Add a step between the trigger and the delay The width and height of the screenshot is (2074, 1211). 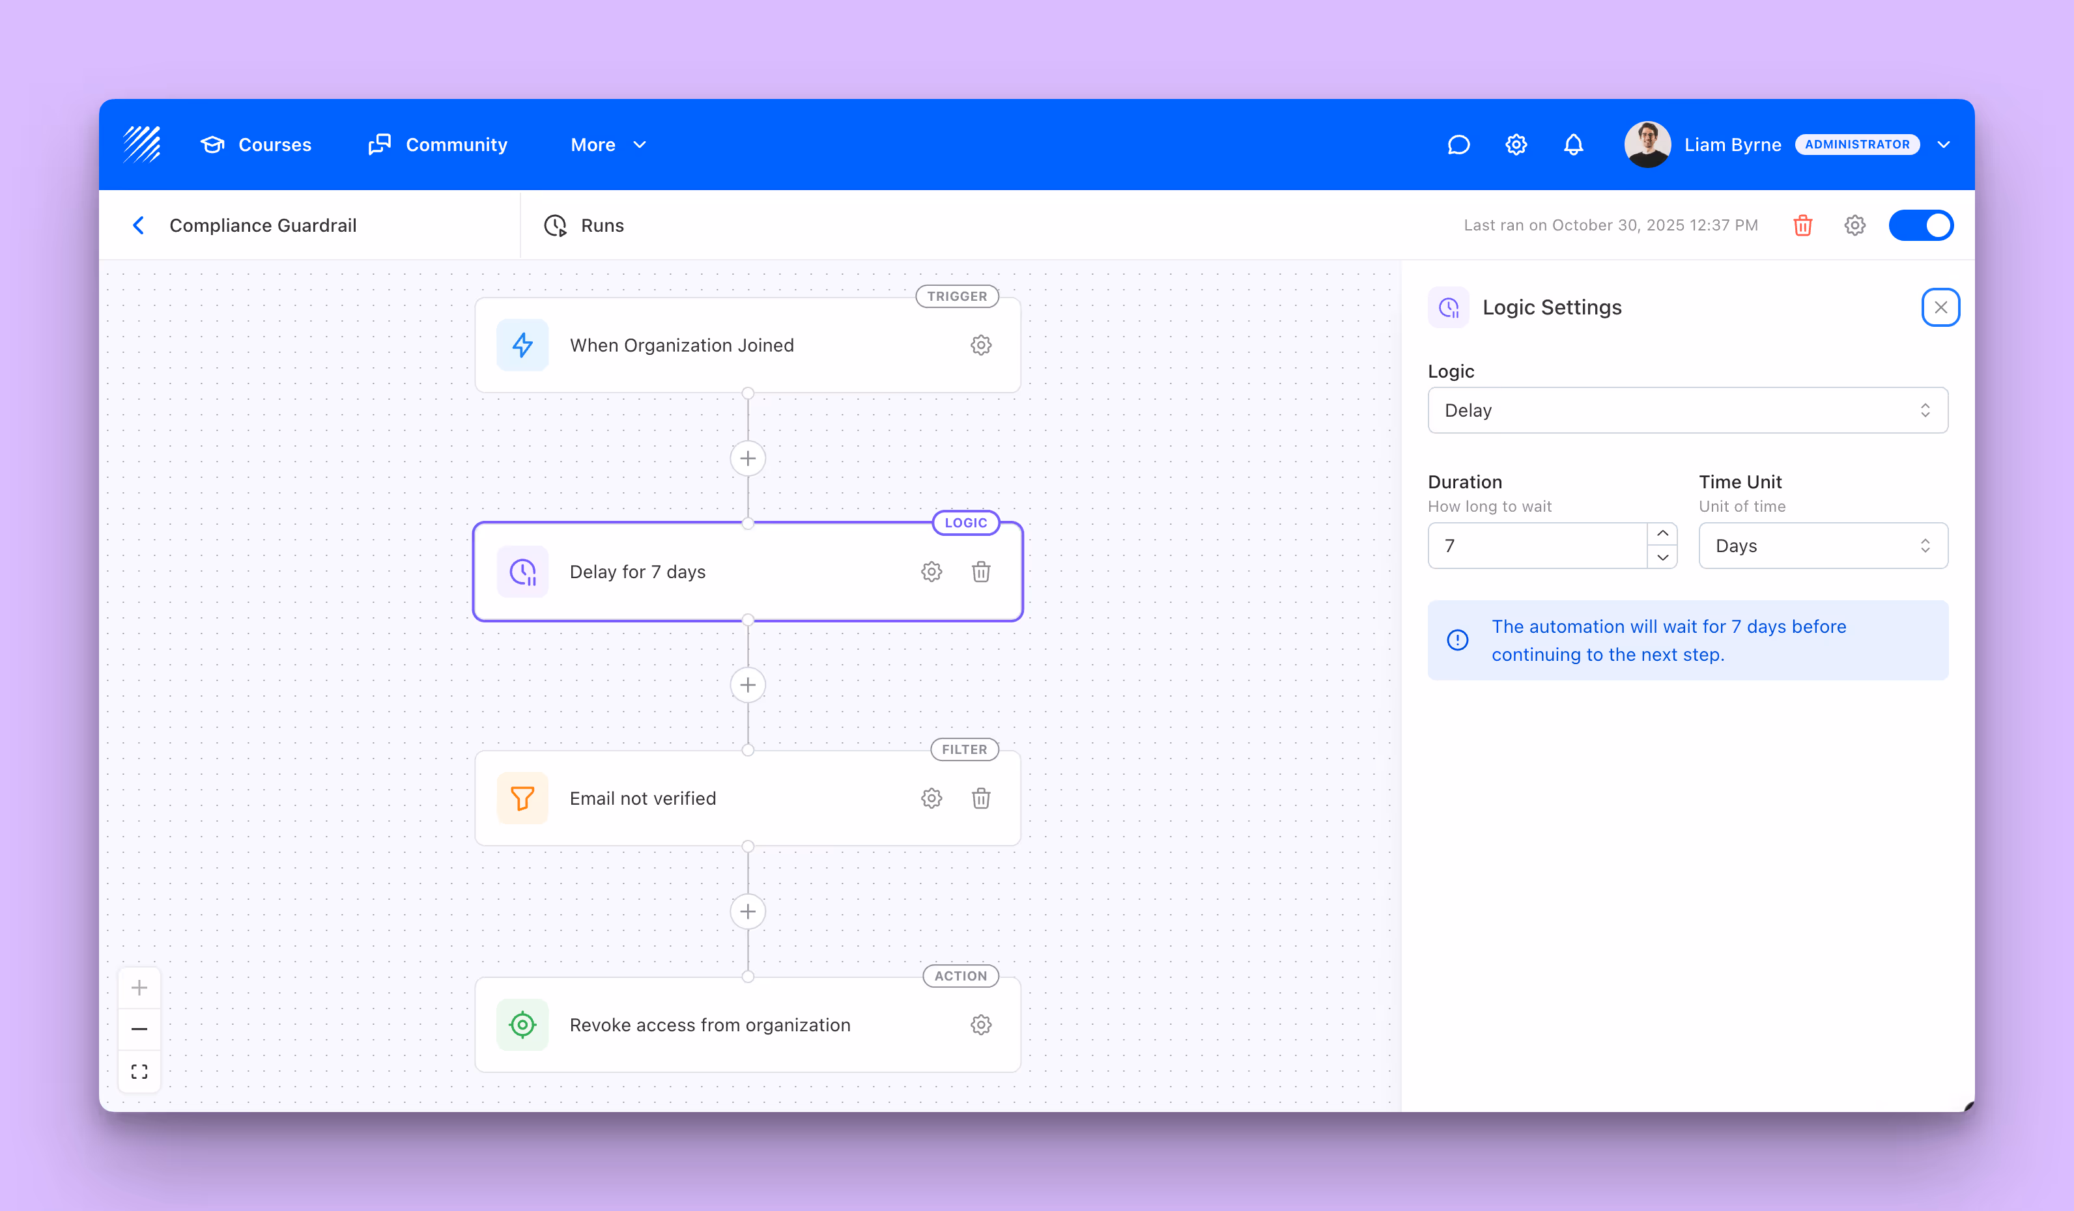tap(747, 458)
